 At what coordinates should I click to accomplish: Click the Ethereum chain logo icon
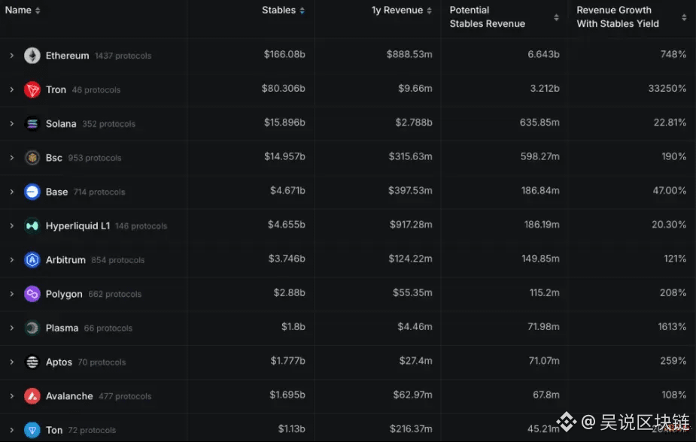pyautogui.click(x=32, y=56)
